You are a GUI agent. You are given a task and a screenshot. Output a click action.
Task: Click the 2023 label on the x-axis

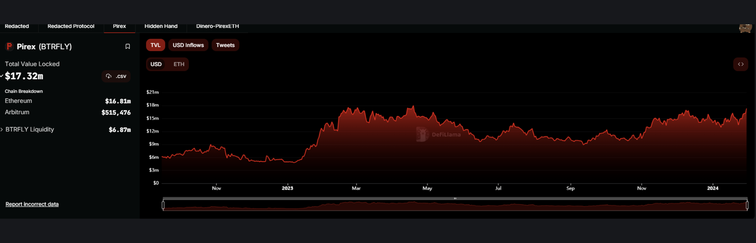(287, 188)
